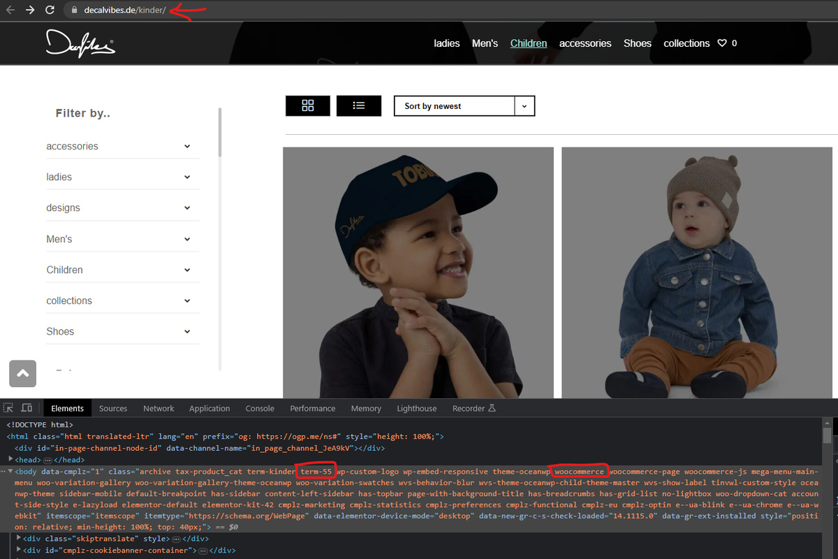Go forward with the browser forward arrow
Image resolution: width=838 pixels, height=559 pixels.
coord(30,10)
